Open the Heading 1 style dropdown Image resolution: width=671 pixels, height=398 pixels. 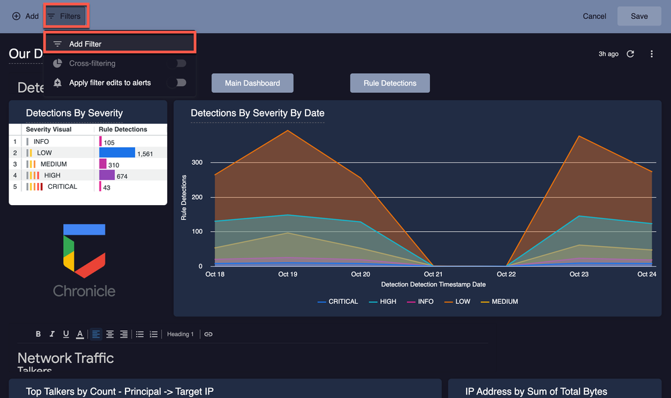click(x=180, y=334)
